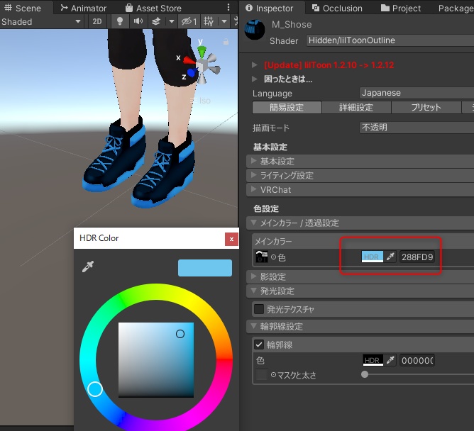Click the 288FD9 hex color field
Image resolution: width=474 pixels, height=431 pixels.
coord(417,257)
